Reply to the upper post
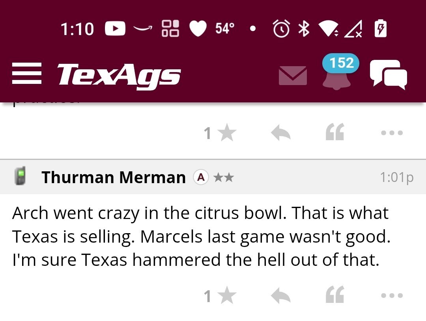The height and width of the screenshot is (321, 426). (281, 134)
